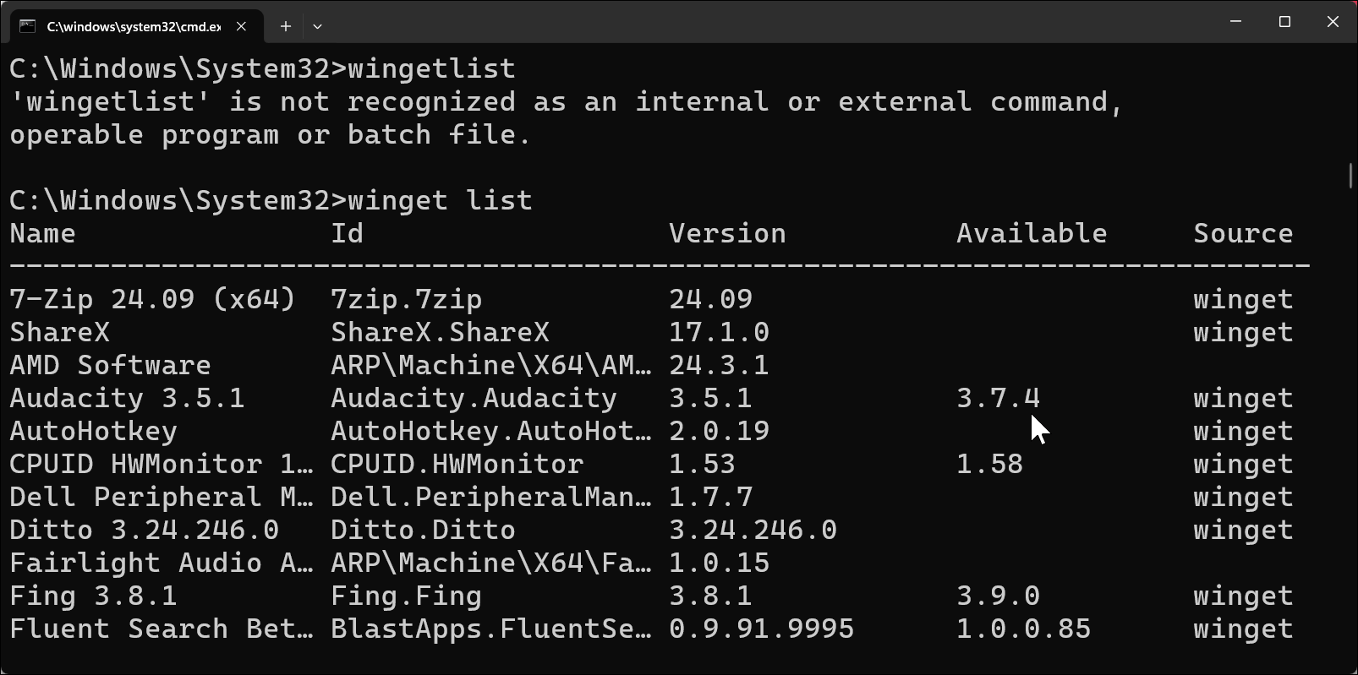
Task: Click Fluent Search available version 1.0.0.85
Action: [1023, 629]
